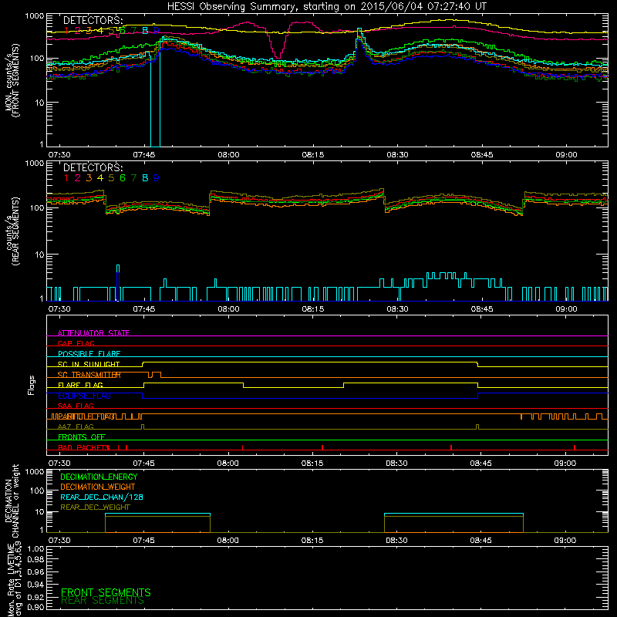Click bad packets tick after 09:00
This screenshot has width=617, height=617.
point(575,447)
